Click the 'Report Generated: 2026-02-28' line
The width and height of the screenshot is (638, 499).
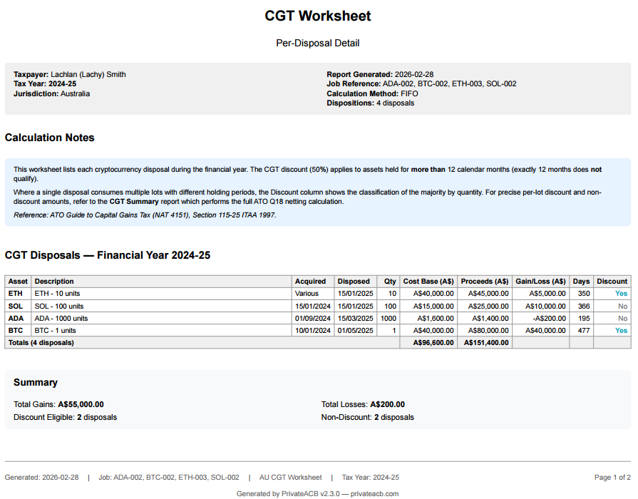coord(380,74)
